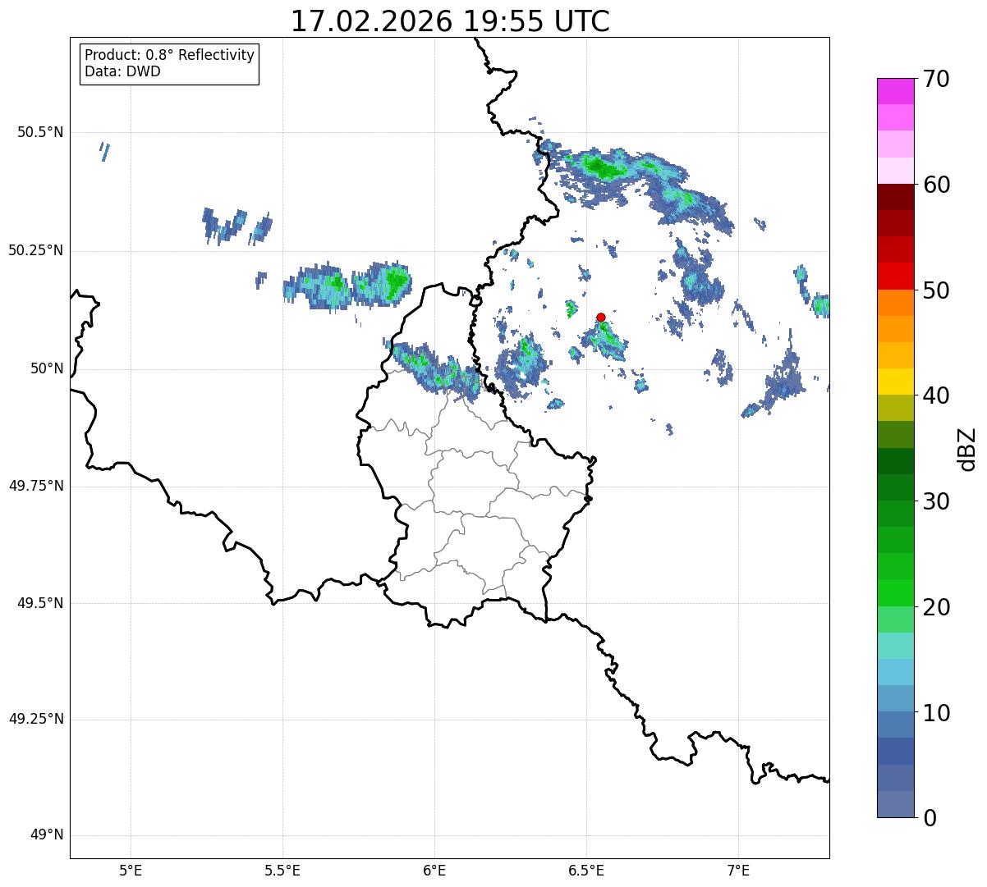Pick the magenta swatch at top of colorbar
The height and width of the screenshot is (887, 987).
895,91
